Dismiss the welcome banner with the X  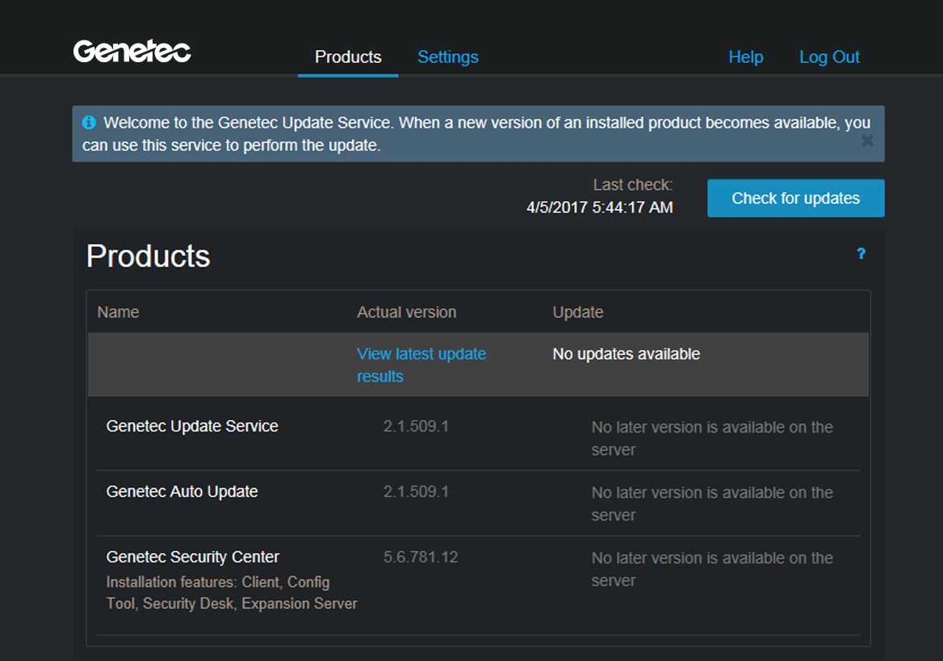[x=867, y=141]
